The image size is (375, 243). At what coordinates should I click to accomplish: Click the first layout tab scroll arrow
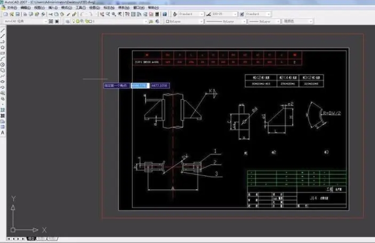click(8, 238)
